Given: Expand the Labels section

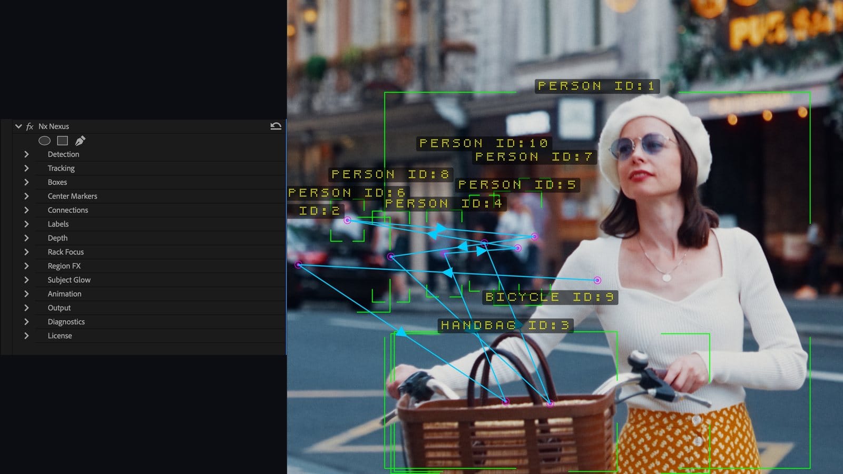Looking at the screenshot, I should tap(26, 224).
